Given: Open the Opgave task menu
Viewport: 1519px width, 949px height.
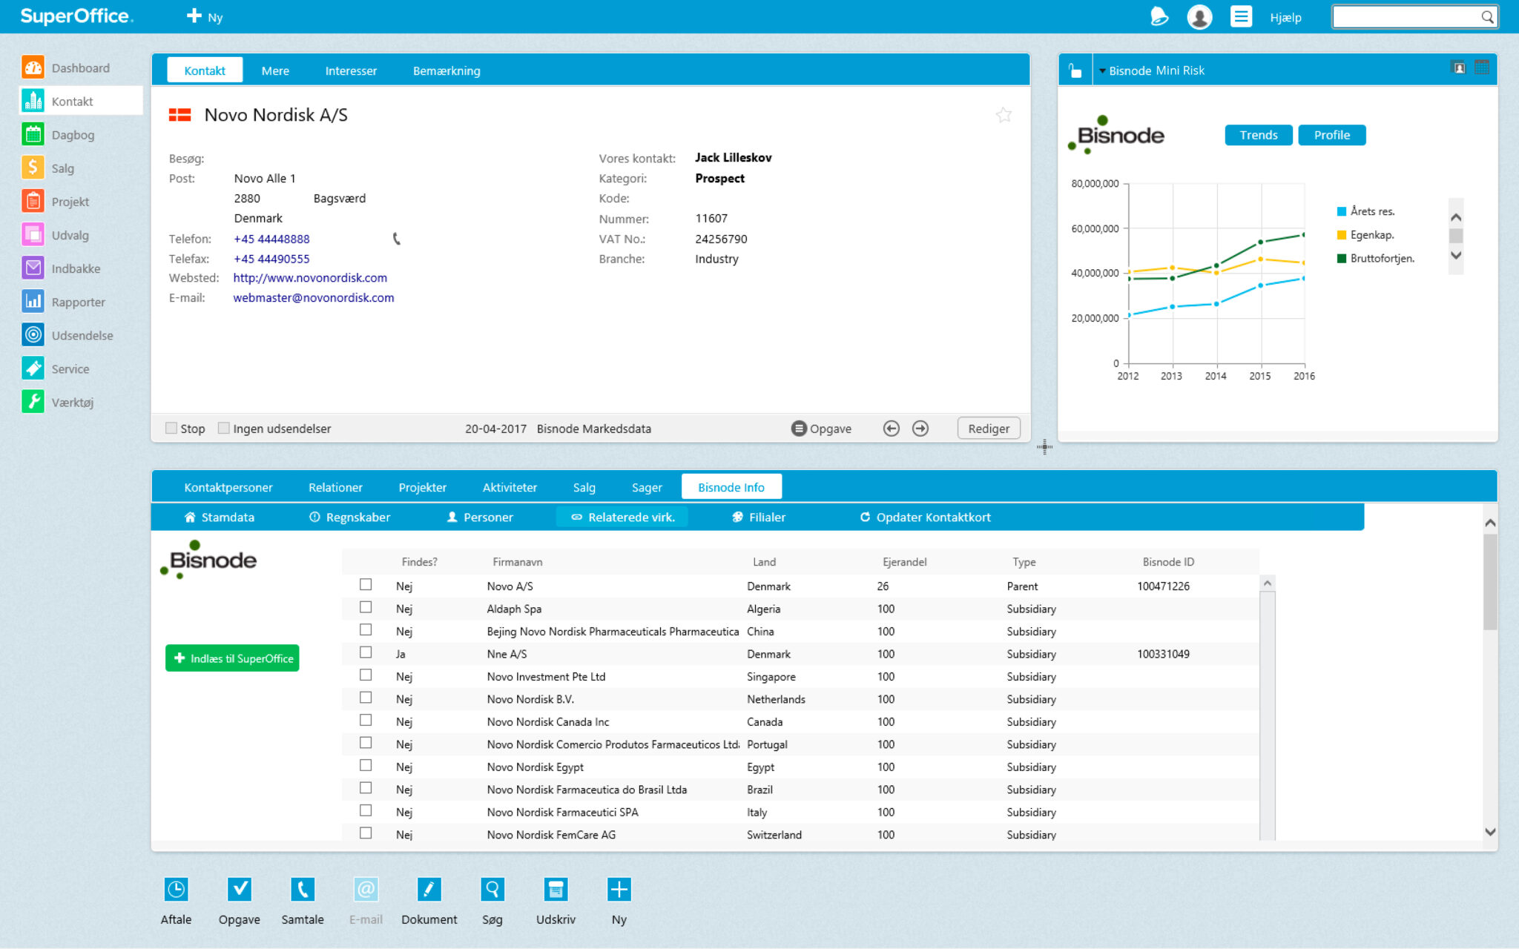Looking at the screenshot, I should (821, 429).
